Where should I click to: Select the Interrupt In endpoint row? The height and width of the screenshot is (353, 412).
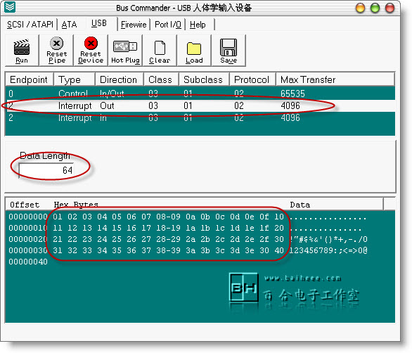pyautogui.click(x=200, y=117)
